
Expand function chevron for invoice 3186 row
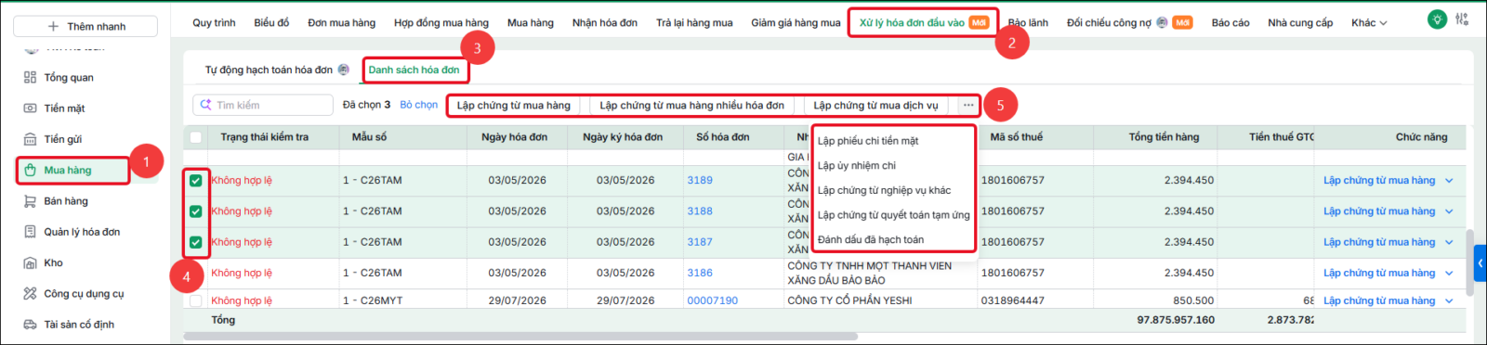point(1449,273)
